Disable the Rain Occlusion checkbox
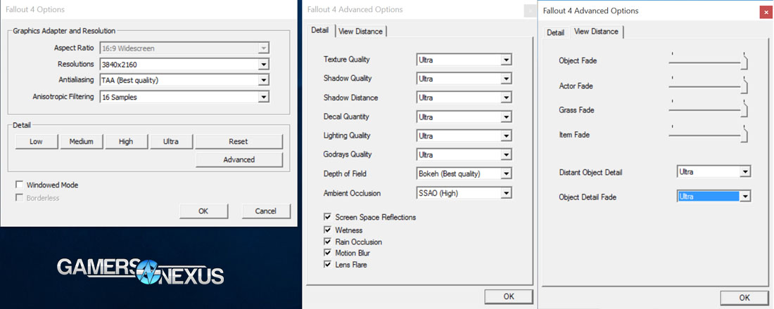This screenshot has height=309, width=774. (x=327, y=242)
